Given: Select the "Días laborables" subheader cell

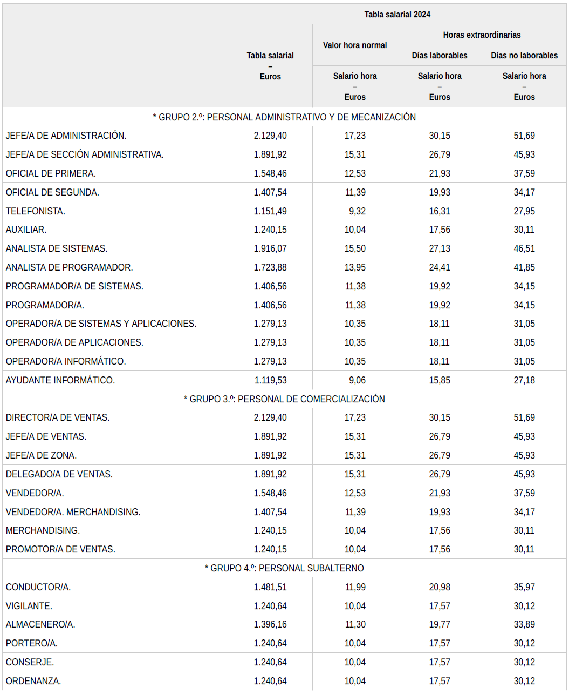Looking at the screenshot, I should click(x=440, y=56).
